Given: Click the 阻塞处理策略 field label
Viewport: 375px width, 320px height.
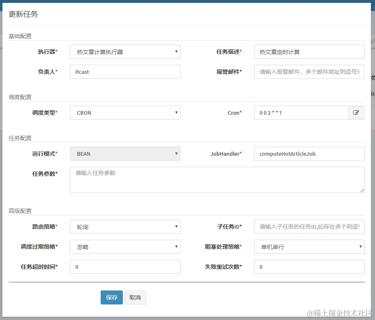Looking at the screenshot, I should 224,247.
